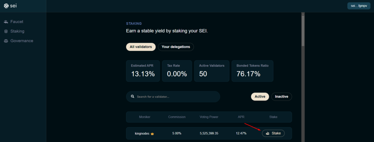Select the All validators tab
The width and height of the screenshot is (374, 142).
141,47
